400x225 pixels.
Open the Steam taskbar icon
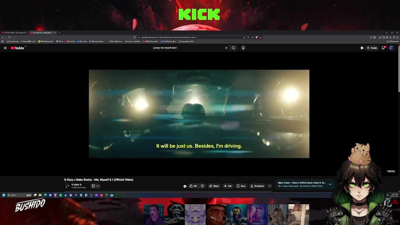[x=65, y=195]
